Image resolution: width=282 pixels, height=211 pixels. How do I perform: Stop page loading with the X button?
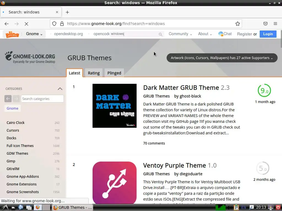click(26, 24)
